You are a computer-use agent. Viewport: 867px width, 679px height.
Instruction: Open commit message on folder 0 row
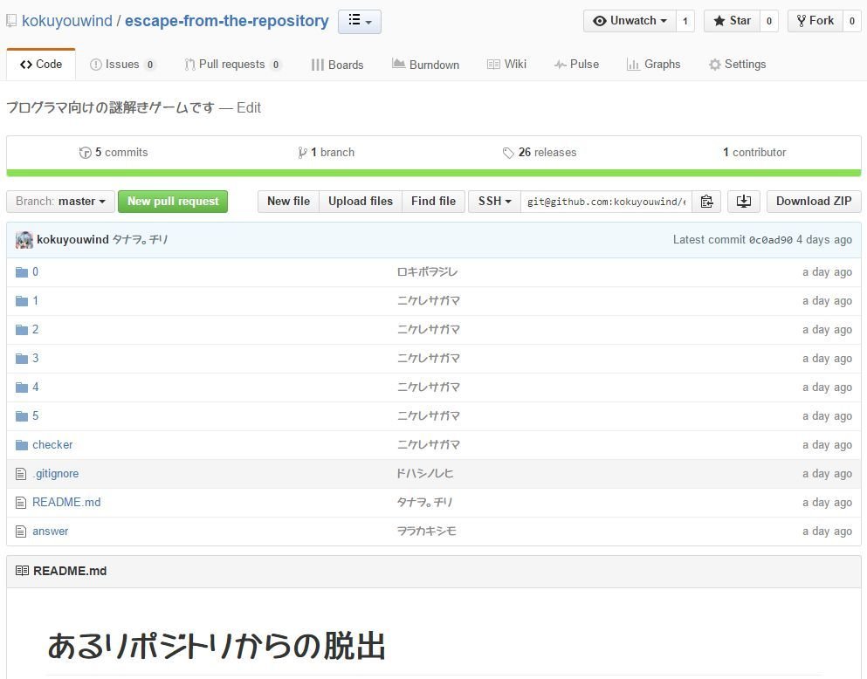[x=428, y=271]
